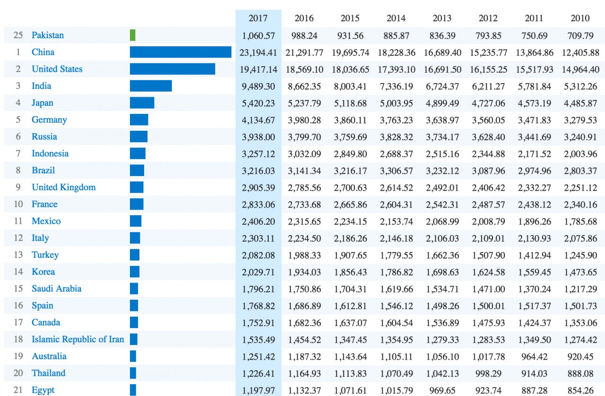Open the India country link
The width and height of the screenshot is (605, 396).
(x=42, y=86)
